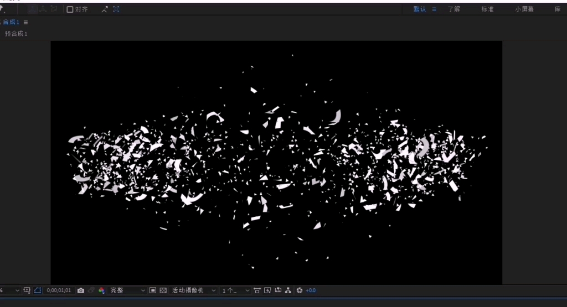Open the 默认 workspace menu icon

click(x=434, y=9)
